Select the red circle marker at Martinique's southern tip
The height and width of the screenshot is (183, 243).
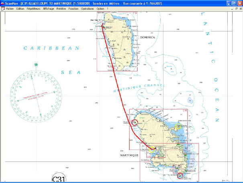(x=180, y=175)
